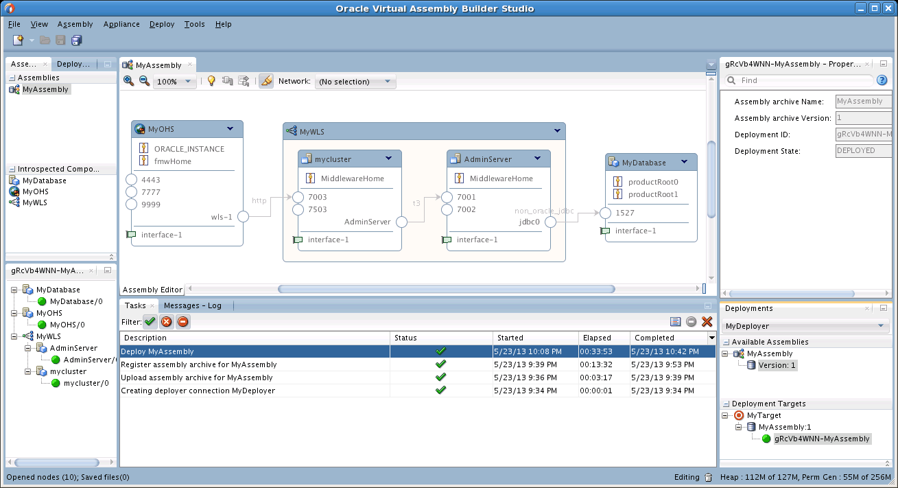Click the green gRcVb4WNN-MyAssembly status icon
Viewport: 898px width, 488px height.
point(766,439)
